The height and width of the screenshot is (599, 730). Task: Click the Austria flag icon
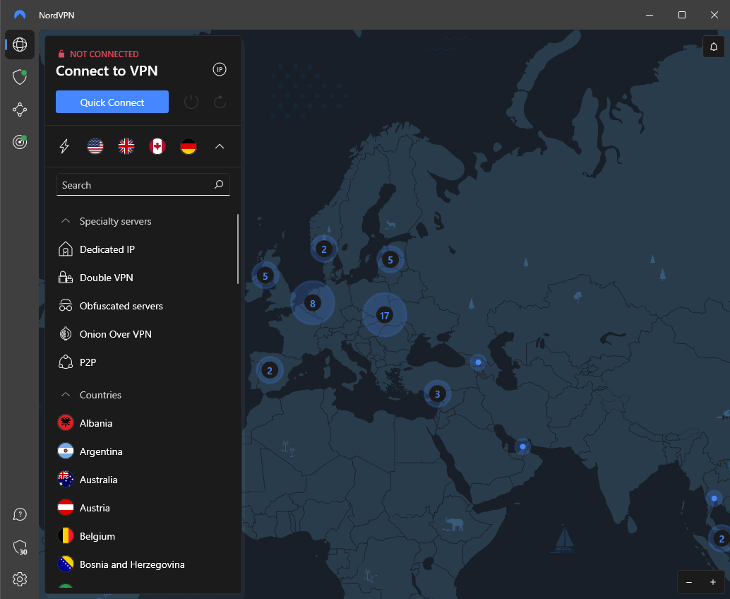pos(66,508)
